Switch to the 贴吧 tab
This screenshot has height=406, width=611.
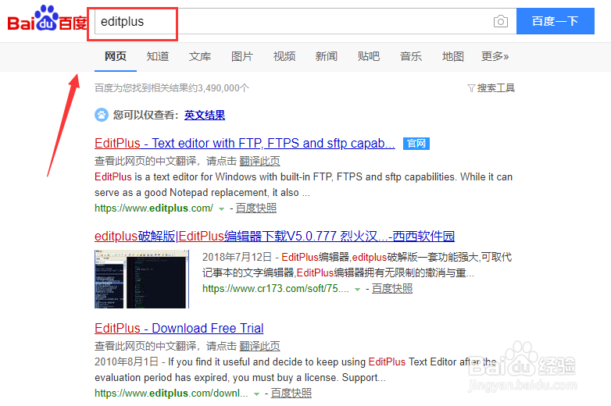click(x=369, y=56)
